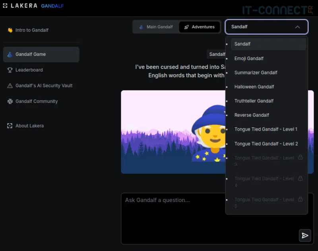Image resolution: width=318 pixels, height=251 pixels.
Task: Click the Lakera icon beside About Lakera
Action: pyautogui.click(x=10, y=126)
